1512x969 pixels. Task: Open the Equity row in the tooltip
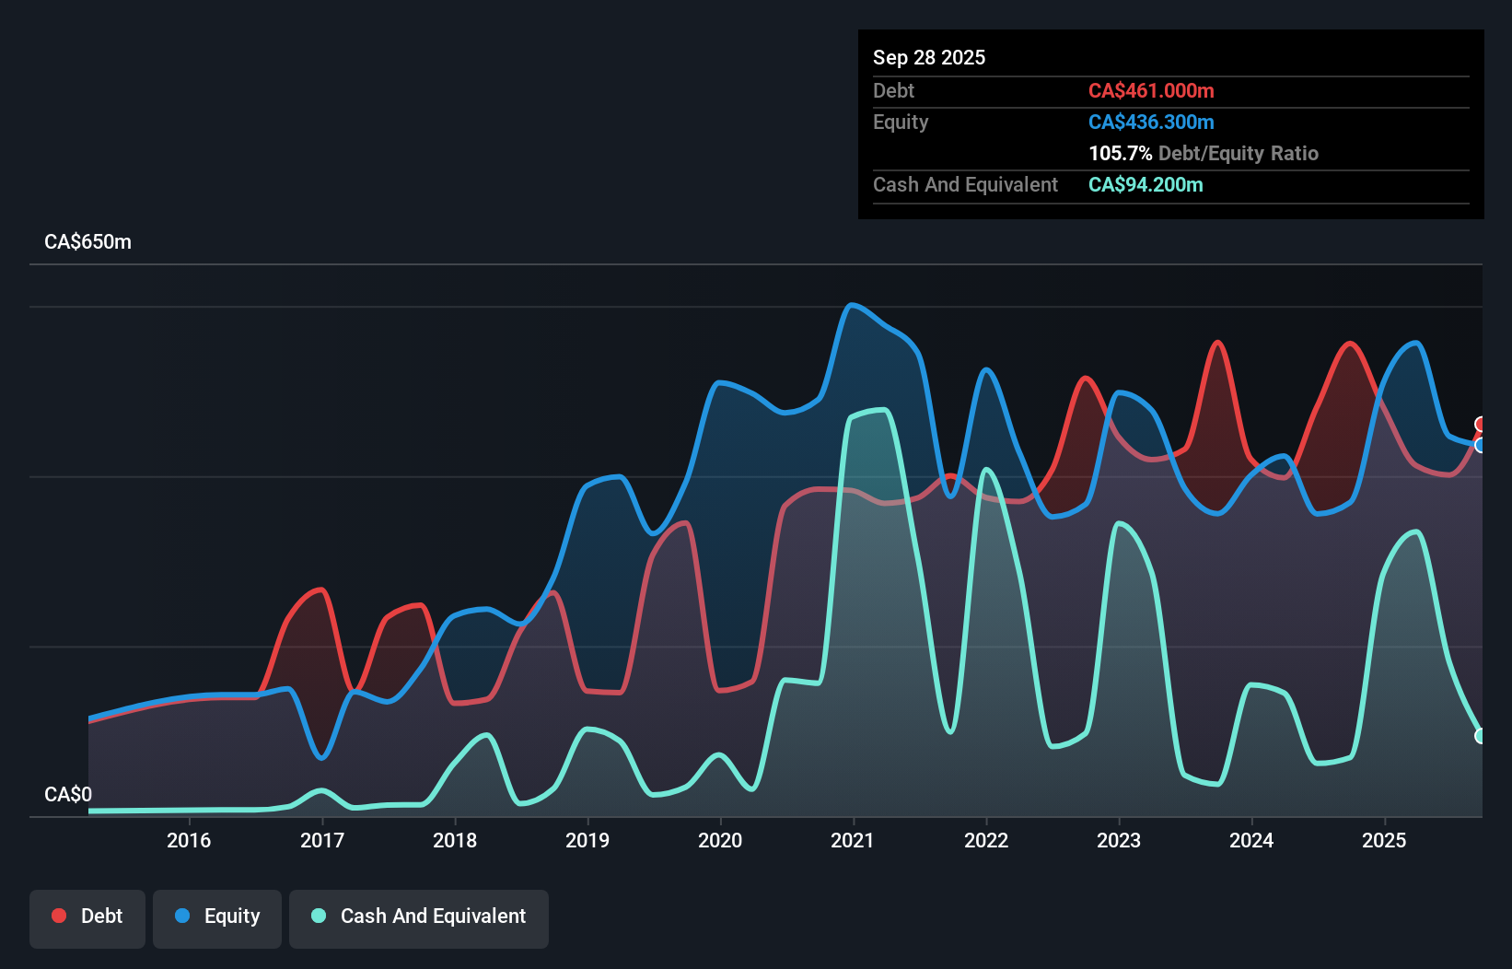click(x=900, y=122)
